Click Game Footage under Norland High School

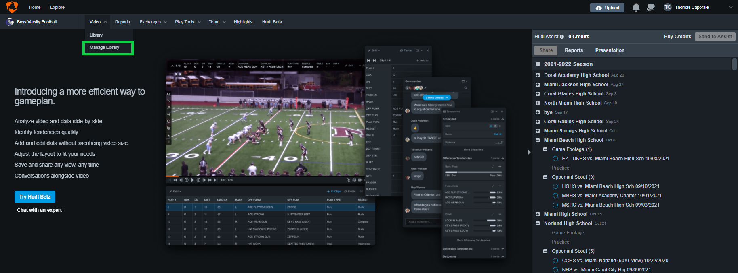click(568, 233)
